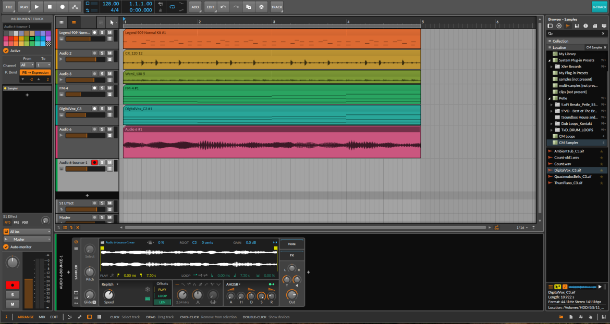Click the delete X-circle icon in toolbar

261,7
